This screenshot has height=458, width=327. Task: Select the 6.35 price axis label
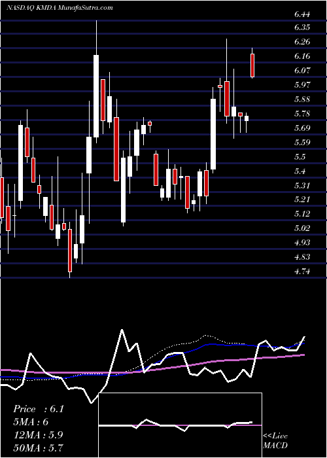(x=302, y=27)
